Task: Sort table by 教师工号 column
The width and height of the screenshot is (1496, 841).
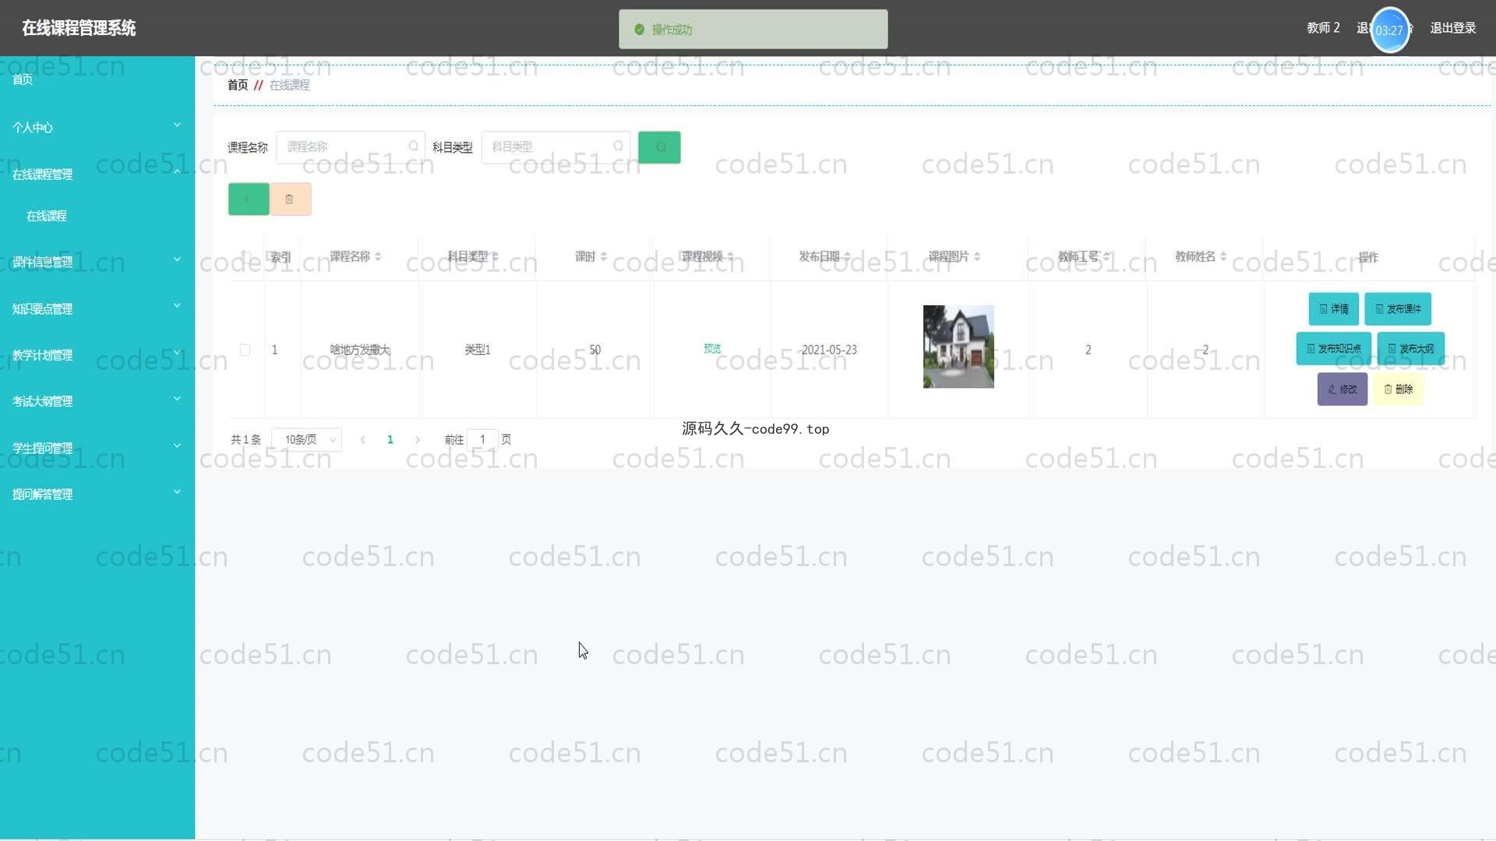Action: 1106,256
